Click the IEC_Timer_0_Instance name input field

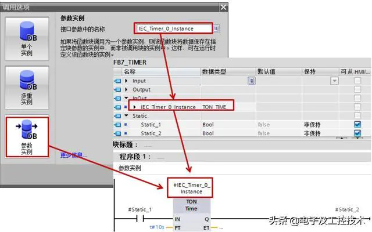click(x=174, y=28)
